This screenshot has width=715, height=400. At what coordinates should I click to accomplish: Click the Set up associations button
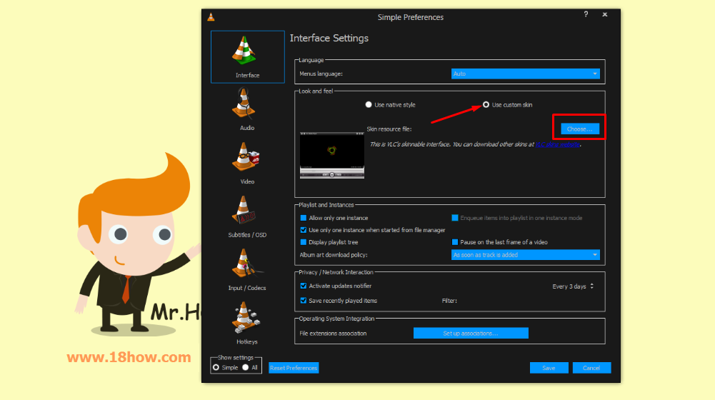tap(471, 334)
